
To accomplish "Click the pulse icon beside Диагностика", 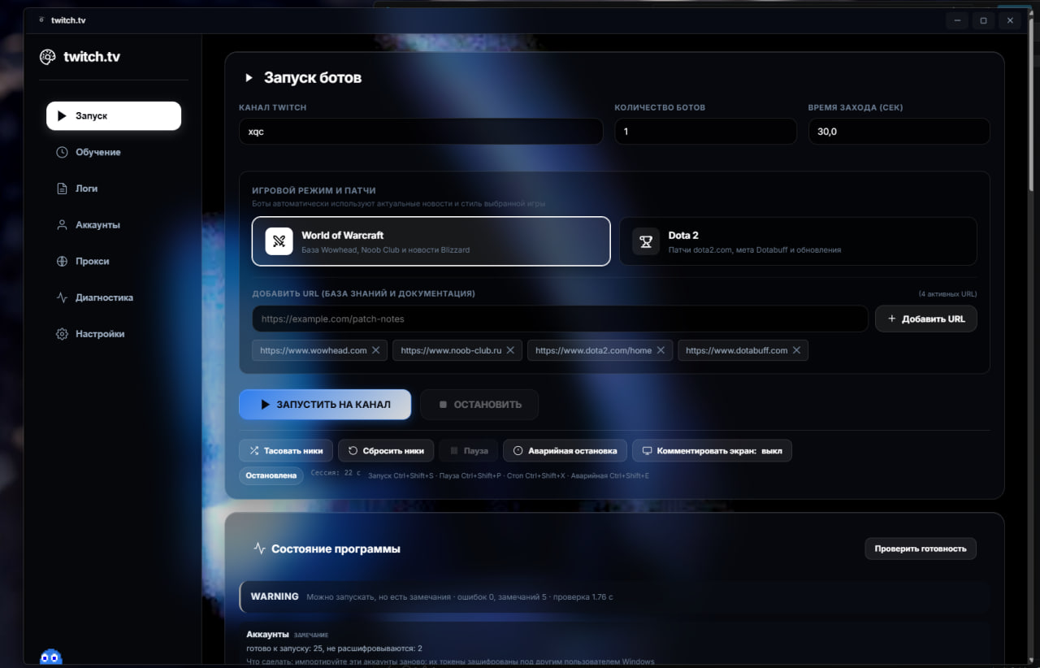I will [62, 297].
